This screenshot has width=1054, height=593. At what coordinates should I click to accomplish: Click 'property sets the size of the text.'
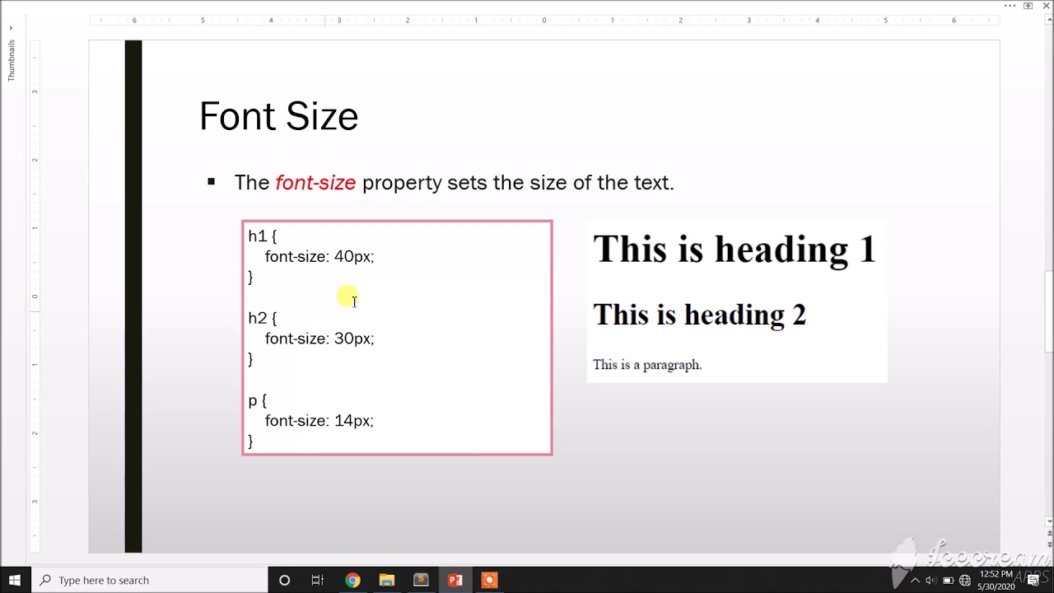[518, 182]
